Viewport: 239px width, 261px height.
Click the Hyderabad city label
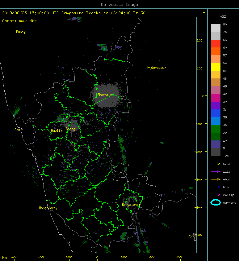pos(156,68)
